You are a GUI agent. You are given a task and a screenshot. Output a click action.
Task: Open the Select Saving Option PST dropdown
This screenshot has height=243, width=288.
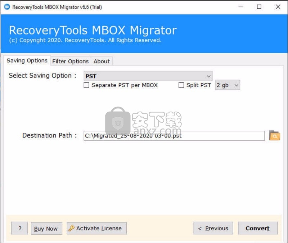click(x=148, y=76)
